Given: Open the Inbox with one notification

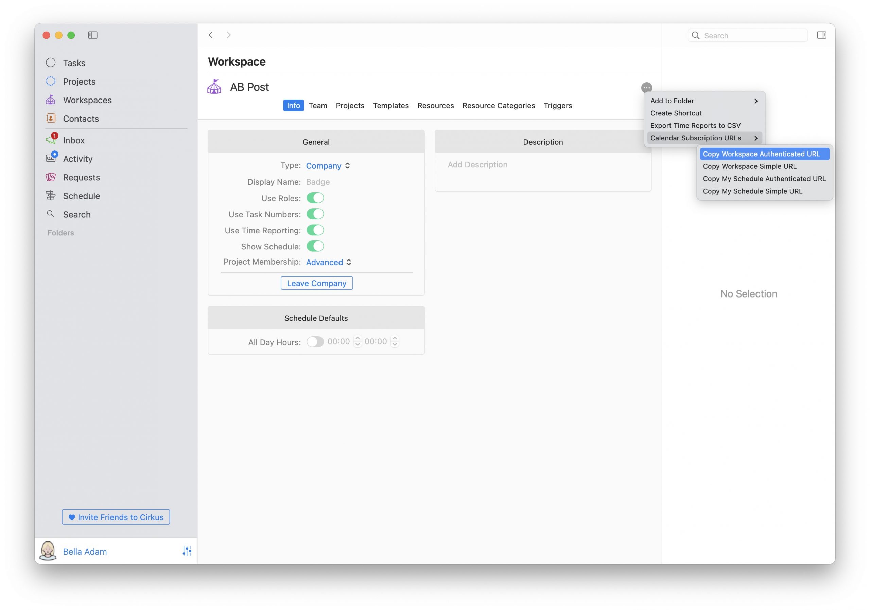Looking at the screenshot, I should coord(73,140).
